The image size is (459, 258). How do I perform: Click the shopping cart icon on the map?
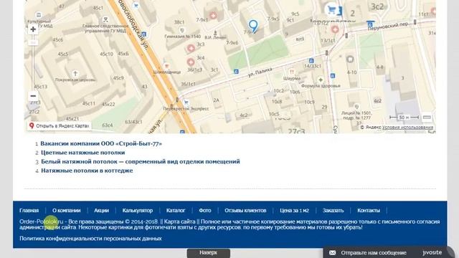tap(331, 9)
